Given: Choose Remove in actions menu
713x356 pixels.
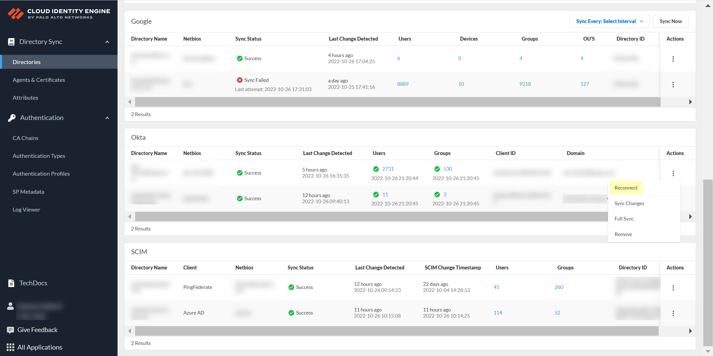Looking at the screenshot, I should (x=623, y=234).
